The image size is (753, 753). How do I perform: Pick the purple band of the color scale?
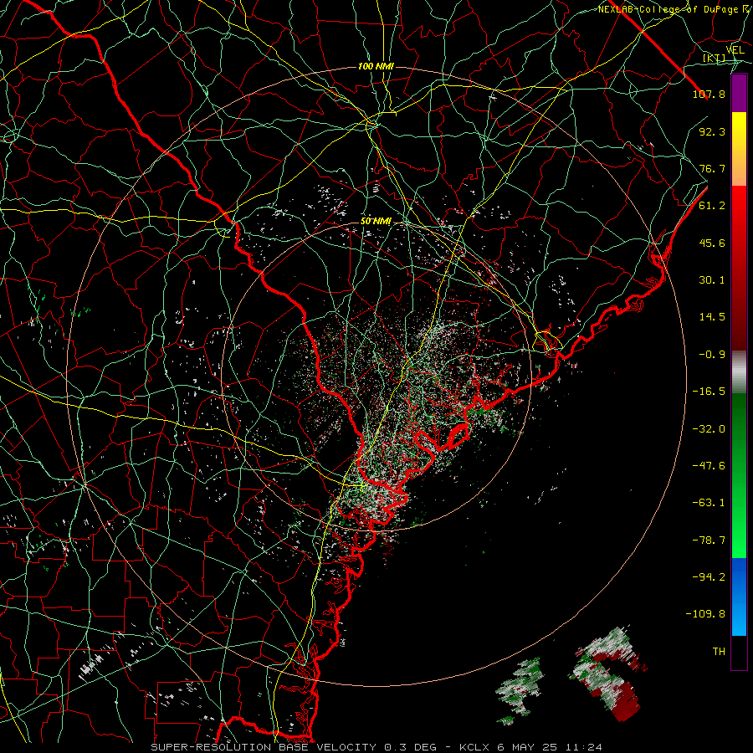[x=739, y=93]
